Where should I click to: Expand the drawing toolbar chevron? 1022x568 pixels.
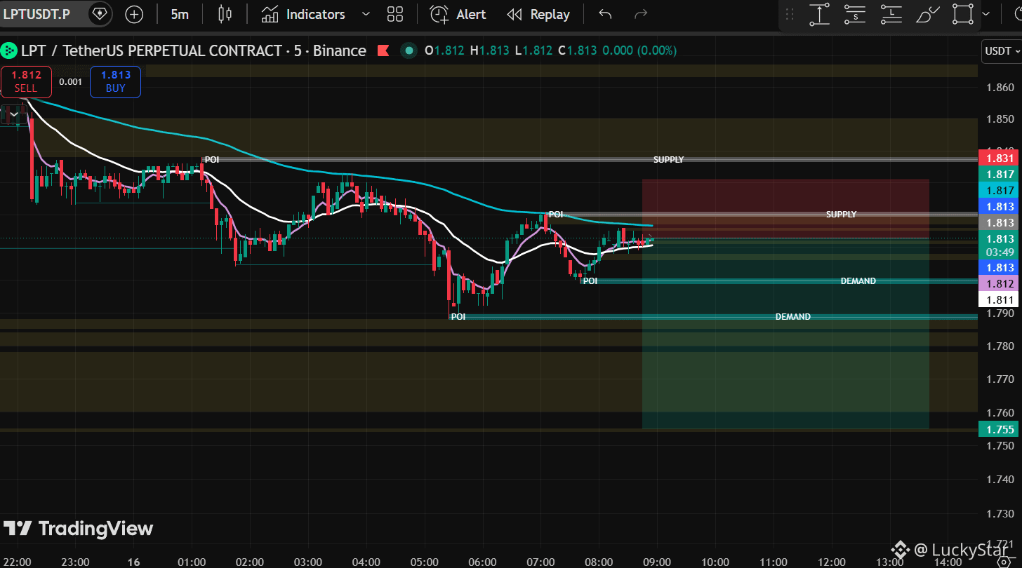click(986, 14)
